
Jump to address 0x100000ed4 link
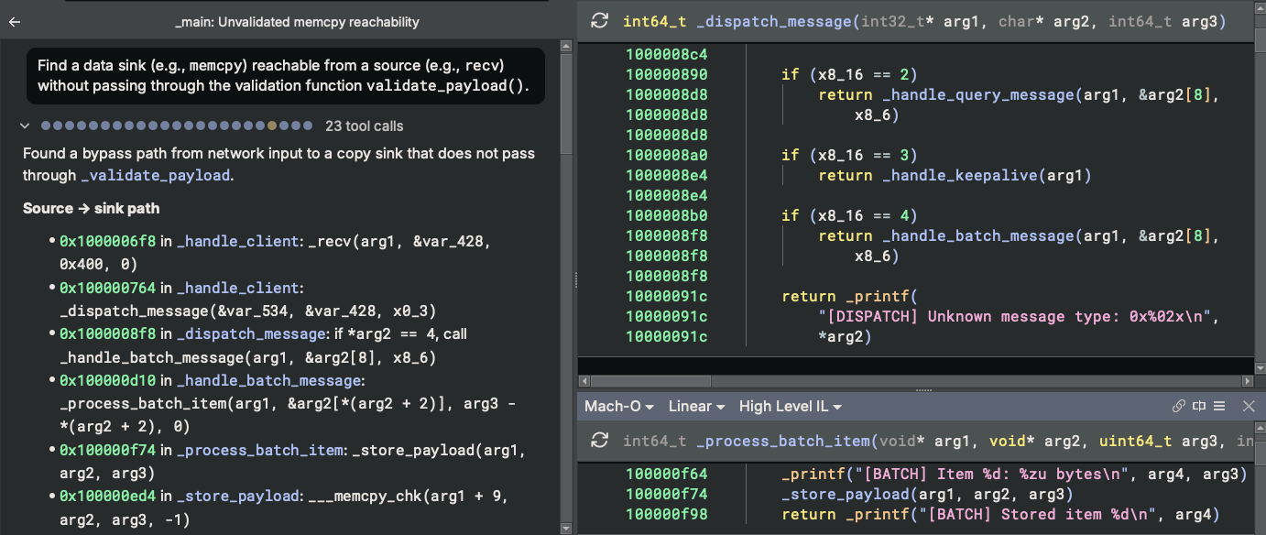click(107, 496)
